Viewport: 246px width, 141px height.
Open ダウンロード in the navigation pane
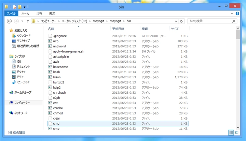pos(24,36)
